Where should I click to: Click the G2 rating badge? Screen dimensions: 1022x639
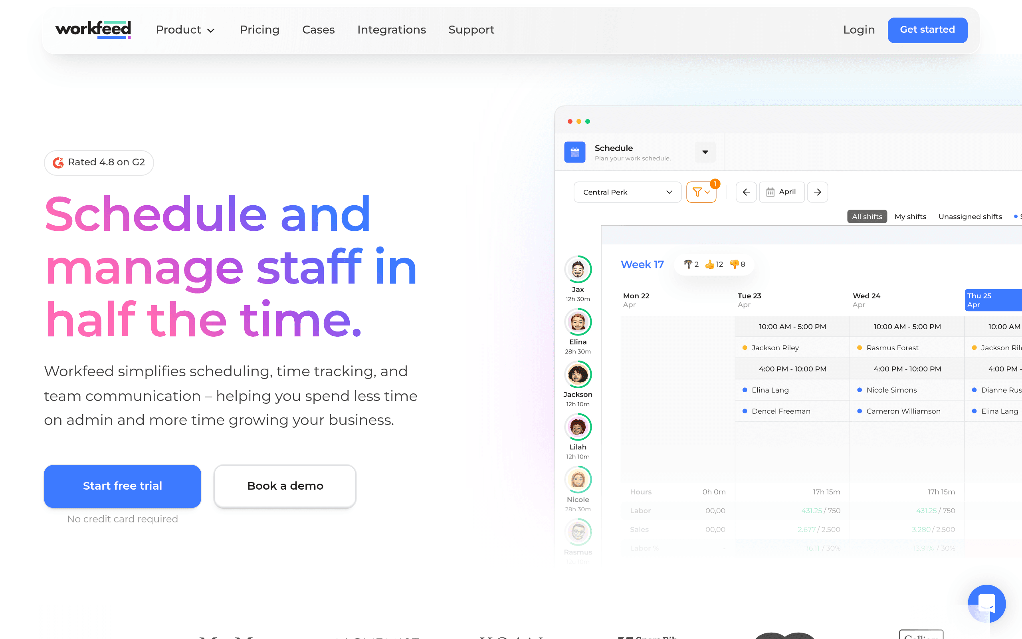pyautogui.click(x=99, y=163)
